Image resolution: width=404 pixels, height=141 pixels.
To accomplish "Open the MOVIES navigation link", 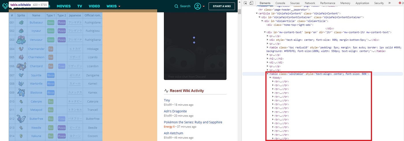I will pyautogui.click(x=63, y=6).
